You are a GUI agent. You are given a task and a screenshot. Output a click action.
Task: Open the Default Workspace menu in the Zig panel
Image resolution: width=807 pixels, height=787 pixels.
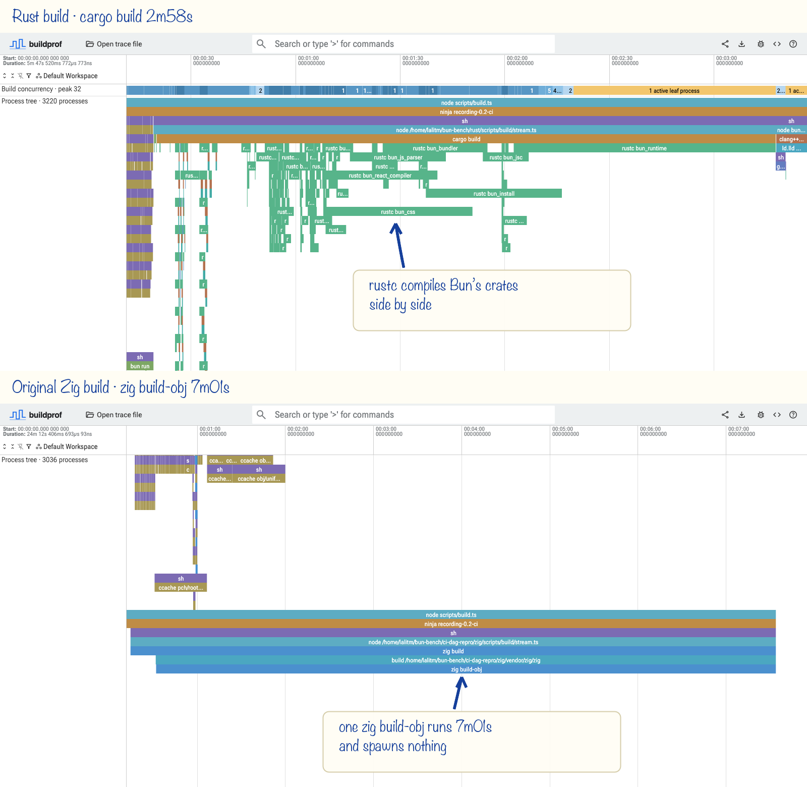click(67, 446)
